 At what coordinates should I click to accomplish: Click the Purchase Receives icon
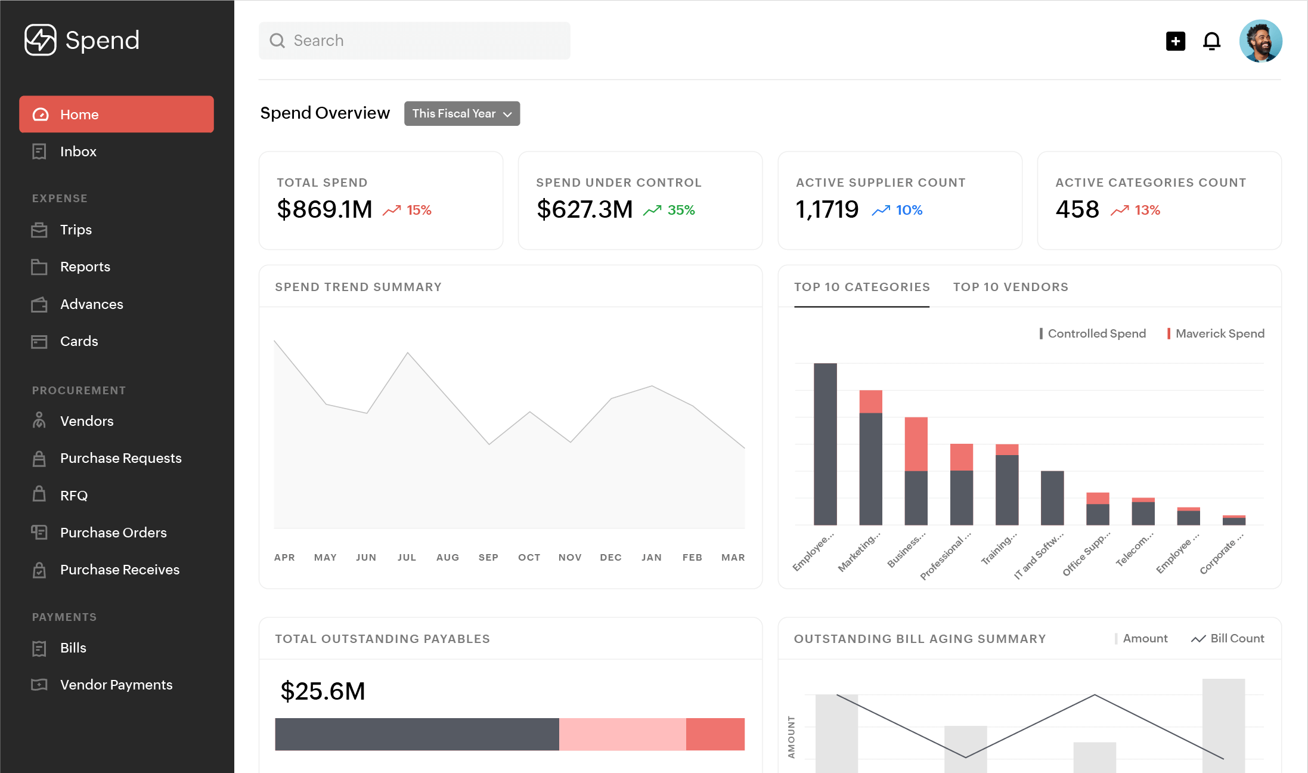tap(39, 570)
